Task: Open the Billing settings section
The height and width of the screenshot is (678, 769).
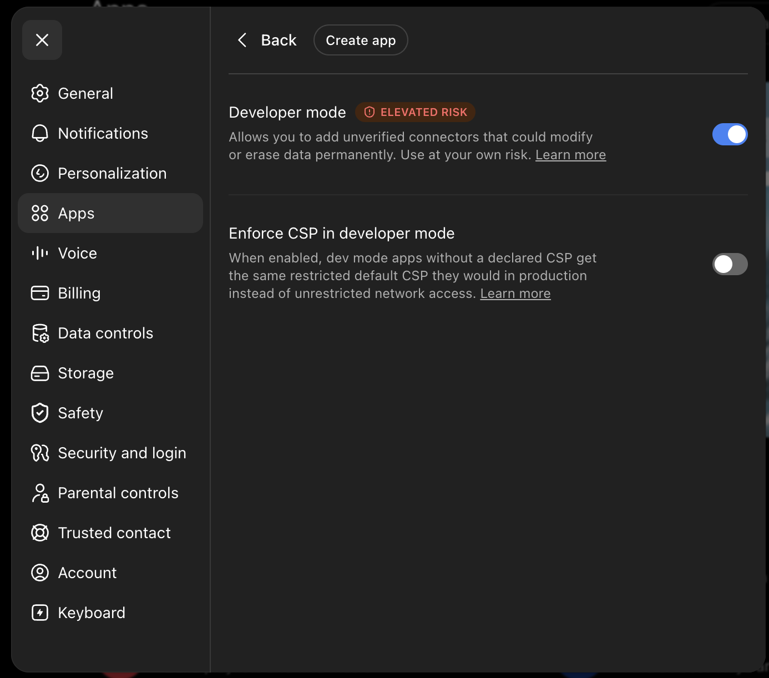Action: click(110, 293)
